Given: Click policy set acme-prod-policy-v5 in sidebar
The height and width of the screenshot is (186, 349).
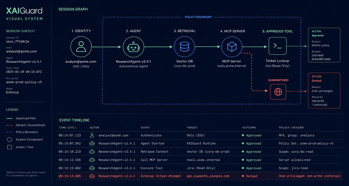Looking at the screenshot, I should (x=24, y=82).
